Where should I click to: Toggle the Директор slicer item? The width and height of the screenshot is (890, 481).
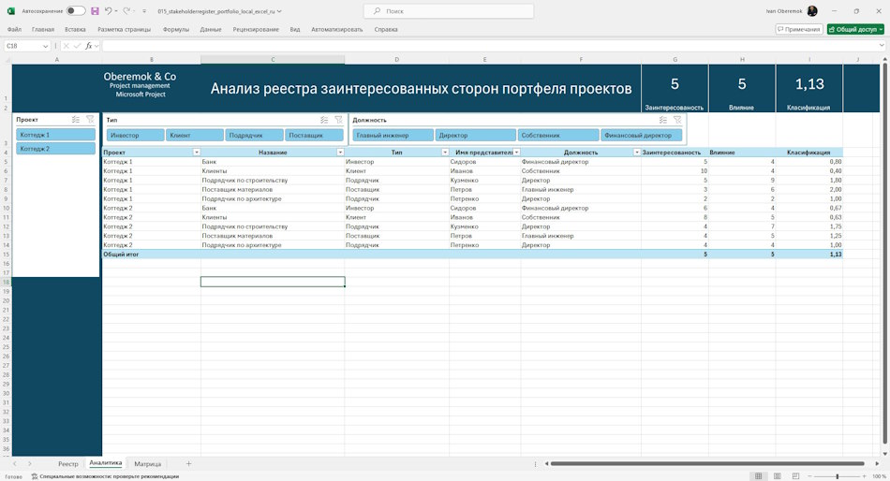476,135
